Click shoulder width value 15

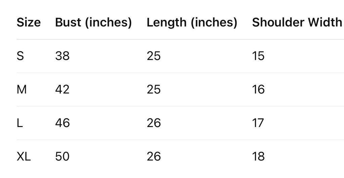[x=258, y=56]
